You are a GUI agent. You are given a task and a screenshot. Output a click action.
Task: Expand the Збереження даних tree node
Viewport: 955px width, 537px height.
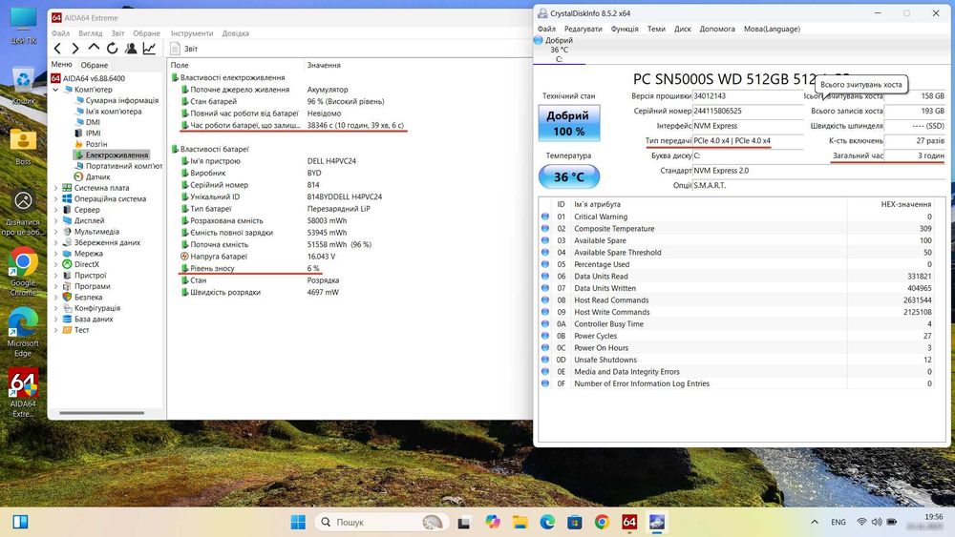click(56, 242)
